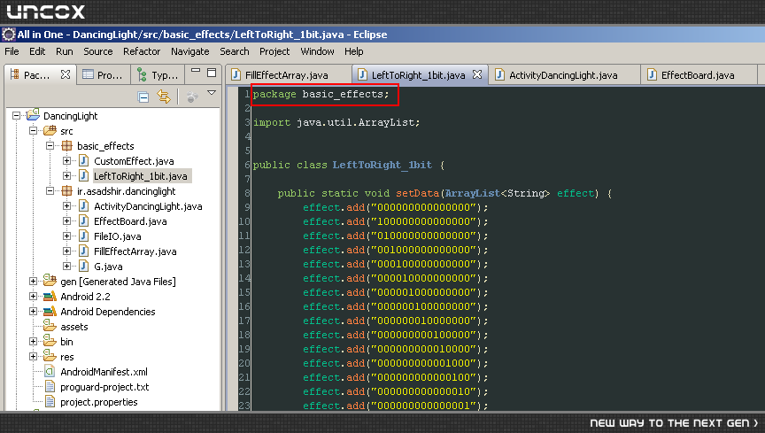Viewport: 765px width, 433px height.
Task: Collapse the ir.asadshir.dancinglight package
Action: (50, 191)
